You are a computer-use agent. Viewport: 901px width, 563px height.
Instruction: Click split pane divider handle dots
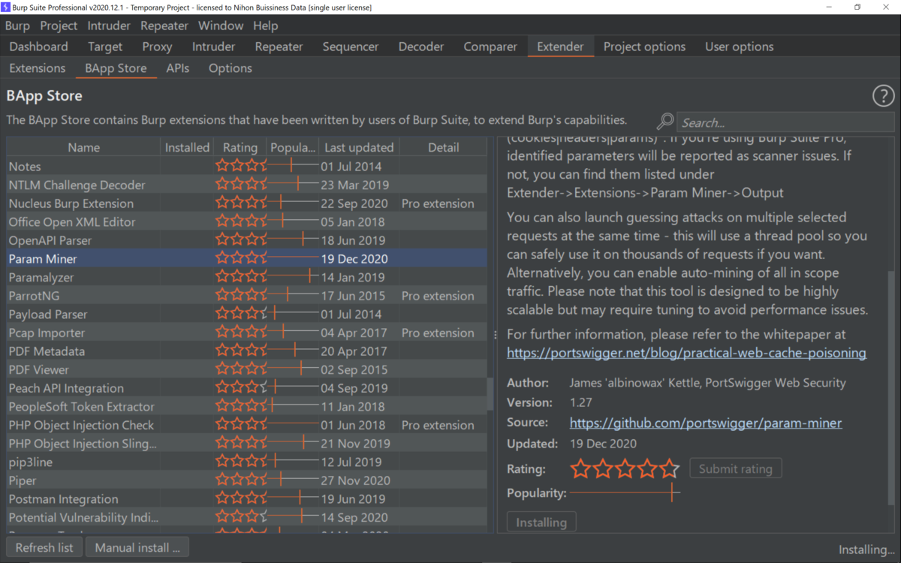click(x=495, y=335)
